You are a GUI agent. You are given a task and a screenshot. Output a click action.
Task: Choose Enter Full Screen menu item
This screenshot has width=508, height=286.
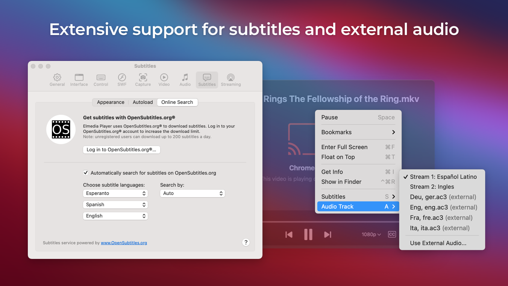coord(358,147)
